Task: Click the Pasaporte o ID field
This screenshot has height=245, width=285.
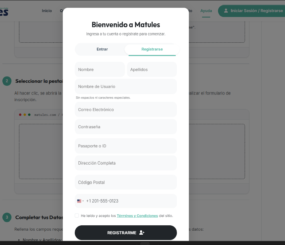Action: tap(126, 146)
